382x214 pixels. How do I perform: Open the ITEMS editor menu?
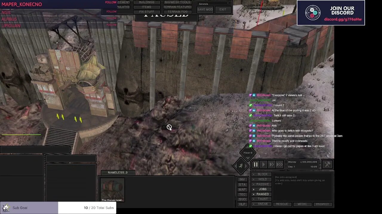tap(147, 7)
